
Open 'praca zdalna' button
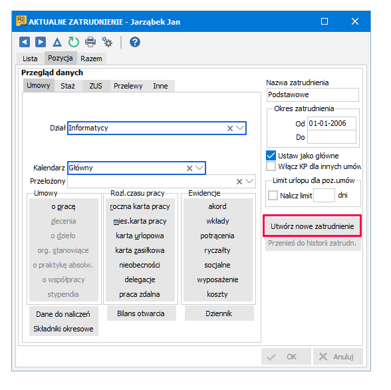click(x=140, y=294)
